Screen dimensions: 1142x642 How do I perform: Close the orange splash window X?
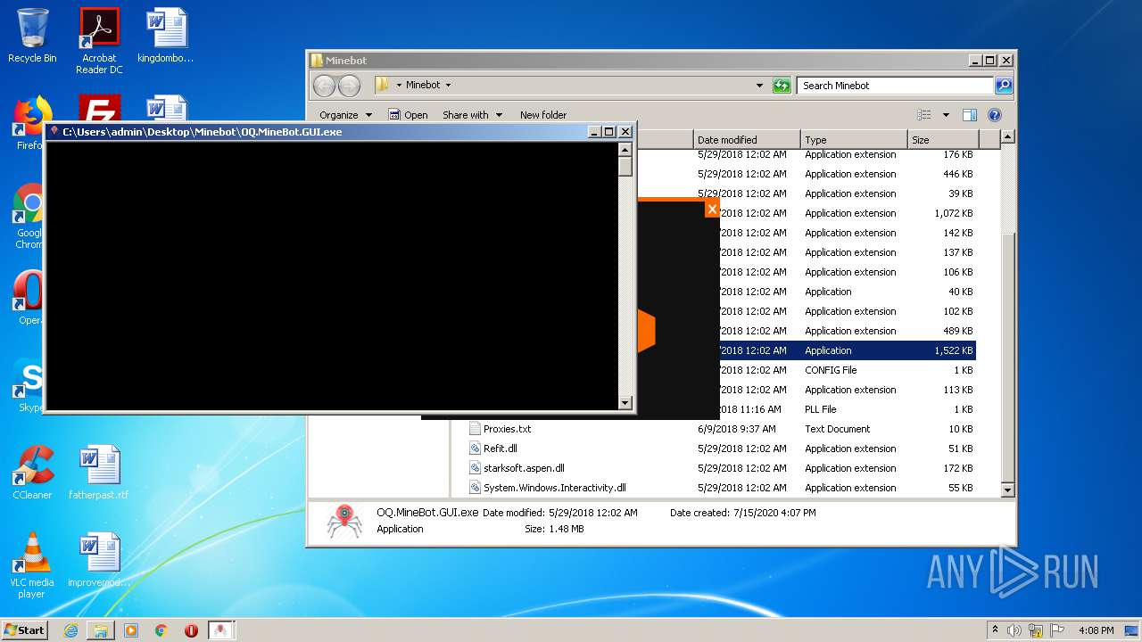coord(711,209)
